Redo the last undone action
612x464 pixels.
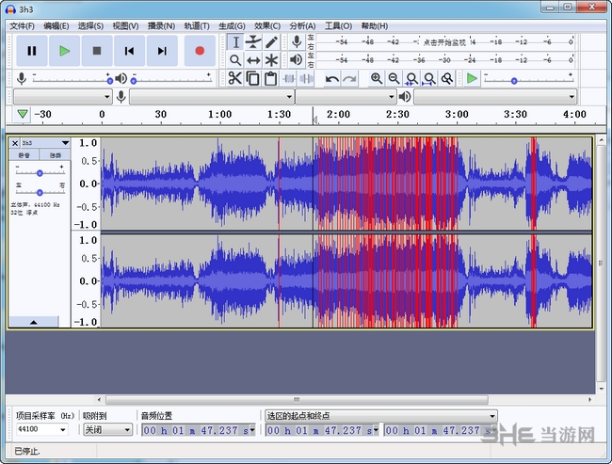tap(349, 79)
